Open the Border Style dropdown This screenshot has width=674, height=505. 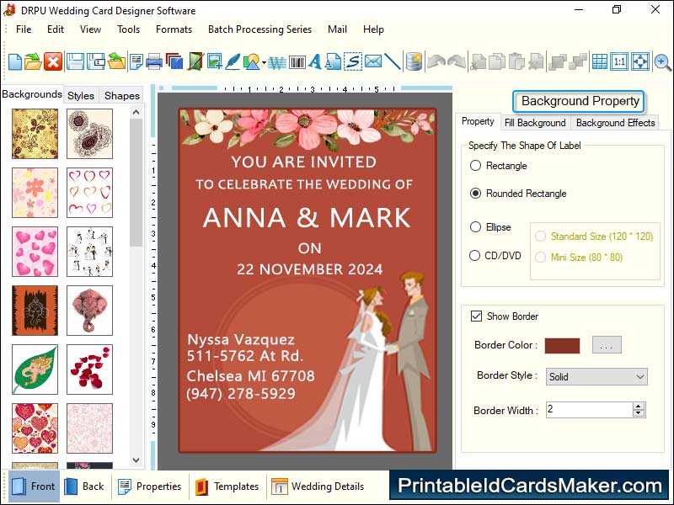[x=596, y=377]
